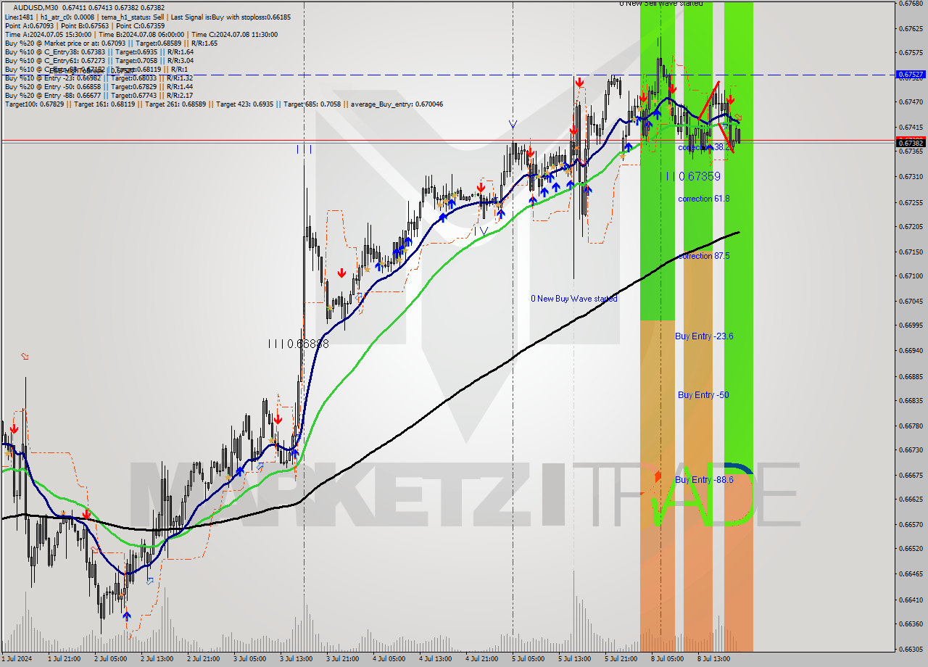928x667 pixels.
Task: Click the 0.67100 price axis label
Action: [x=912, y=276]
